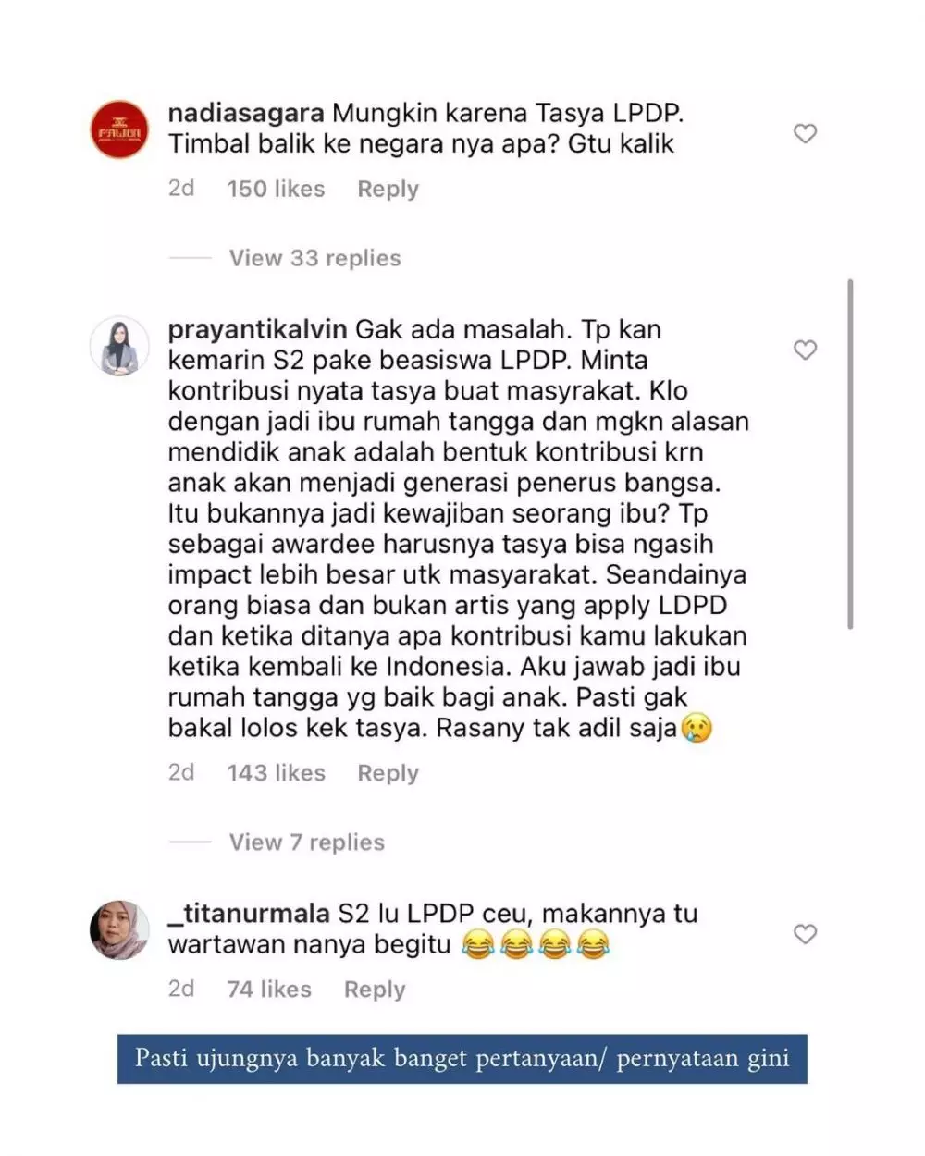Tap the blue caption banner text
This screenshot has height=1156, width=925.
click(462, 1058)
